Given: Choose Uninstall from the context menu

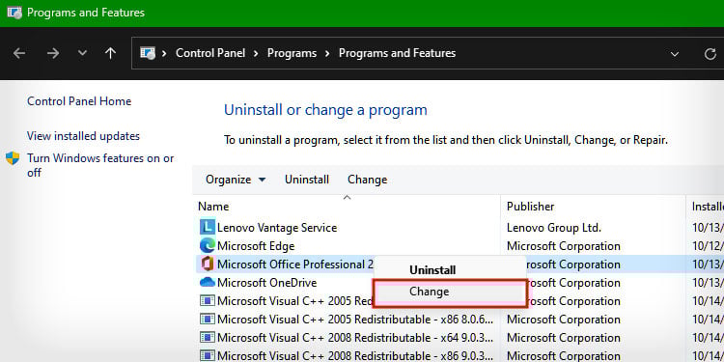Looking at the screenshot, I should tap(432, 270).
